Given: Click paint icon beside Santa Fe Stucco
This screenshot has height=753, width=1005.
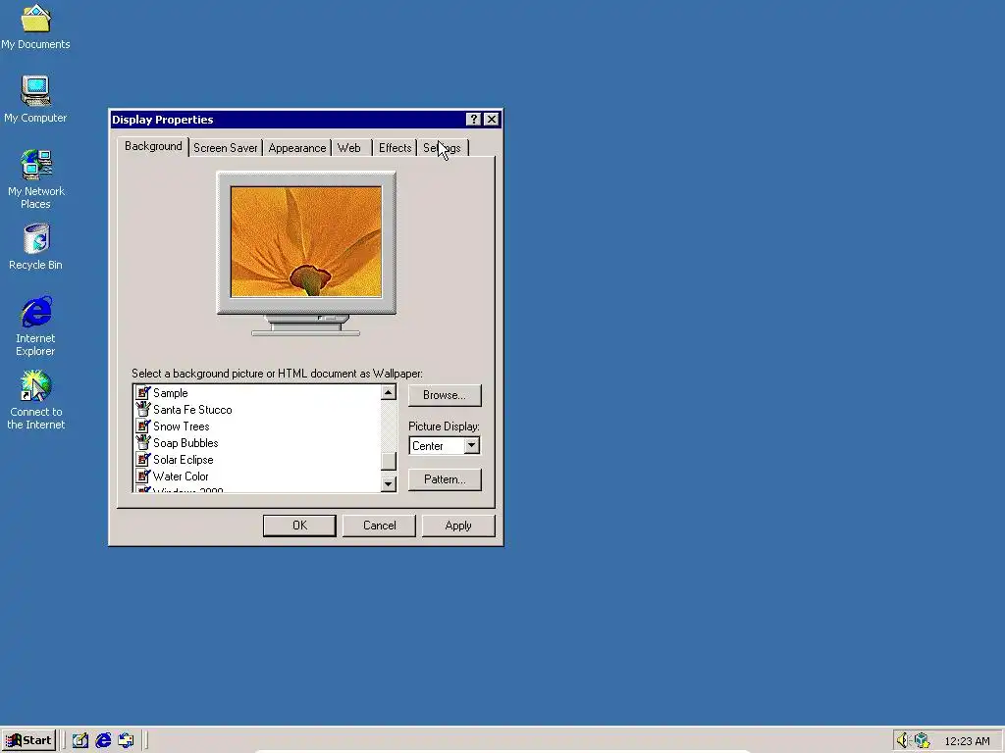Looking at the screenshot, I should click(143, 409).
